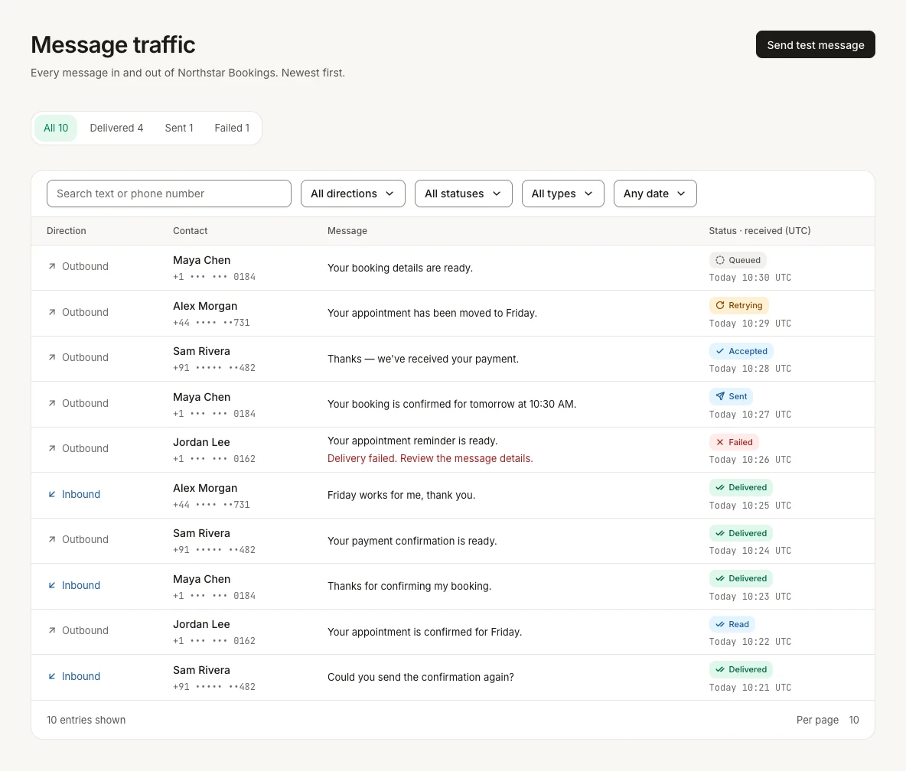906x771 pixels.
Task: Click the outbound arrow icon in the Accepted row
Action: click(52, 357)
